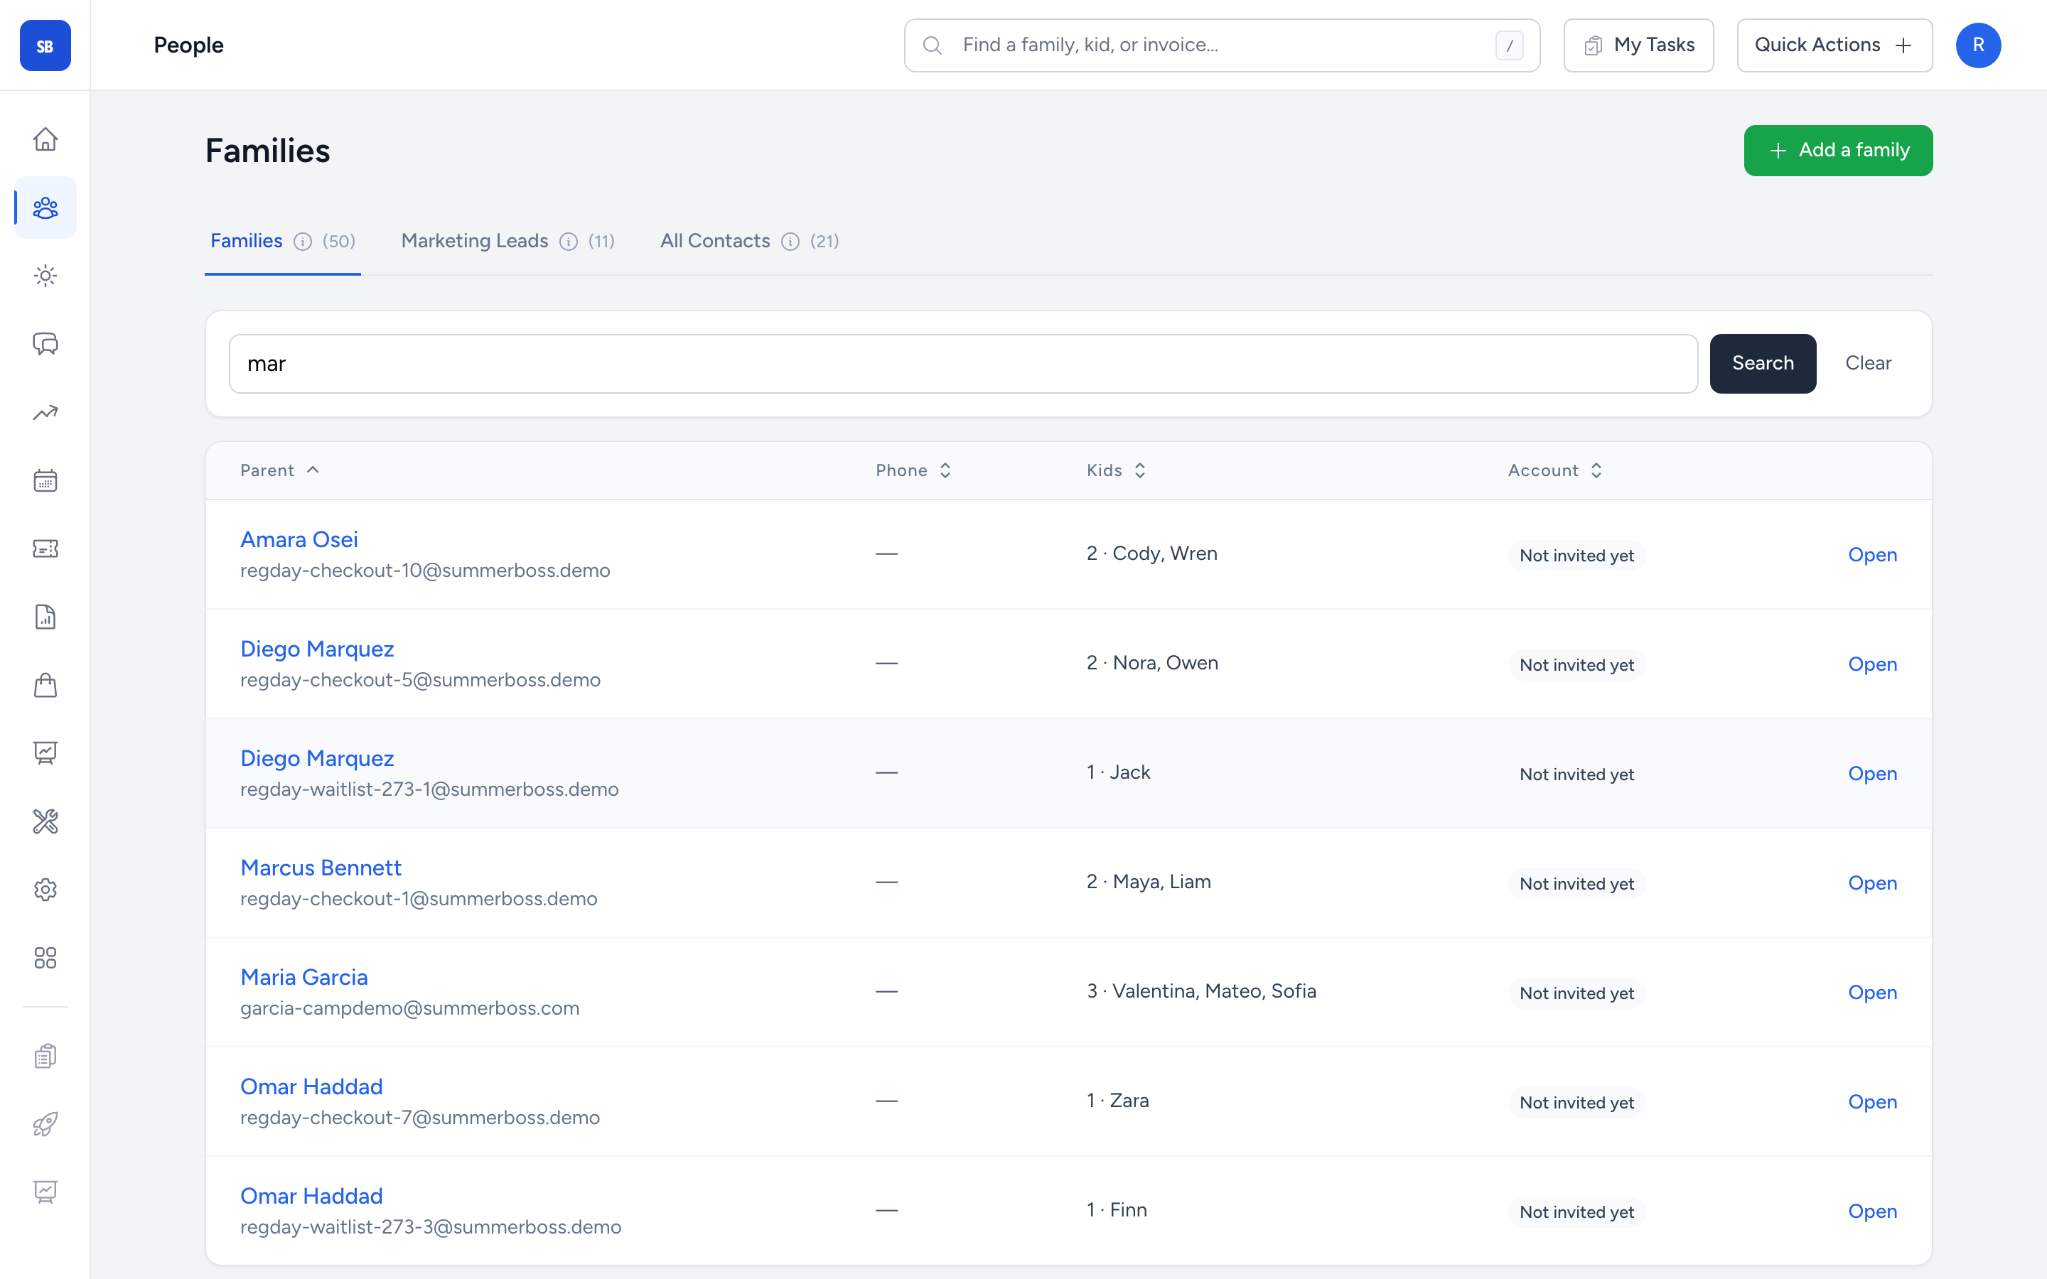Click Open in the Jack row
The width and height of the screenshot is (2047, 1279).
pos(1872,774)
